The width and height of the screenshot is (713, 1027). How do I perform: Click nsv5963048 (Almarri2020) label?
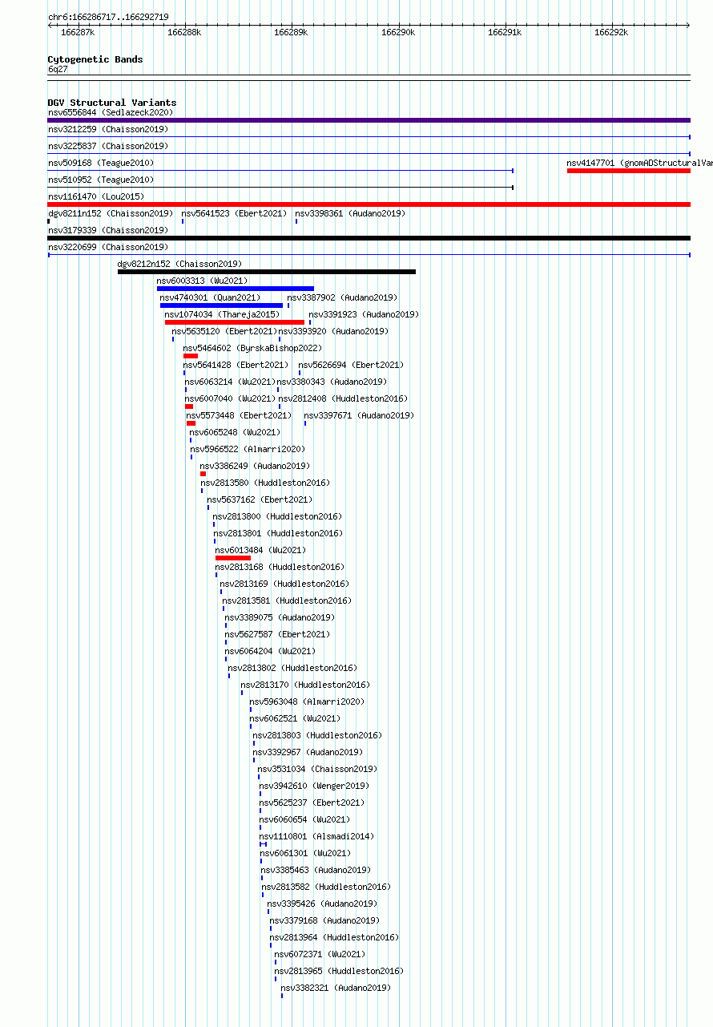click(x=308, y=702)
